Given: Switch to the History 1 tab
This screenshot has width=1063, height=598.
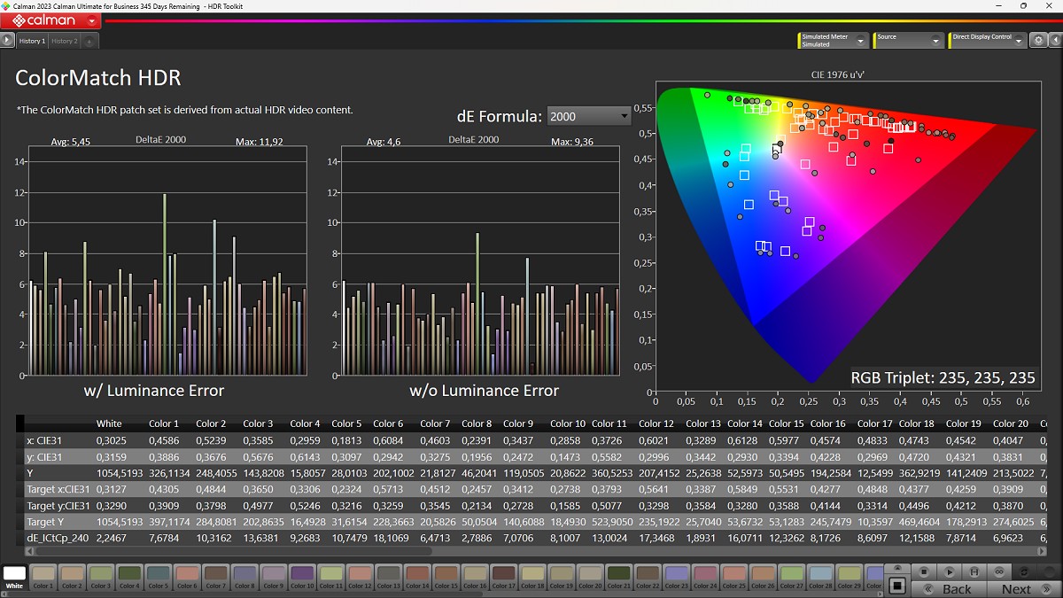Looking at the screenshot, I should coord(32,41).
